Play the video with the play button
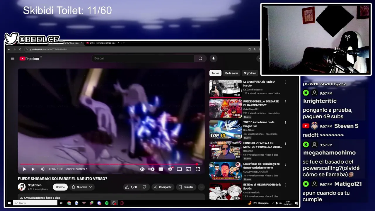 25,169
